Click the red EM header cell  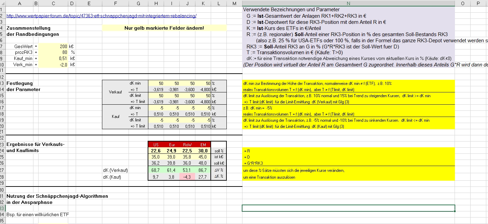point(203,145)
